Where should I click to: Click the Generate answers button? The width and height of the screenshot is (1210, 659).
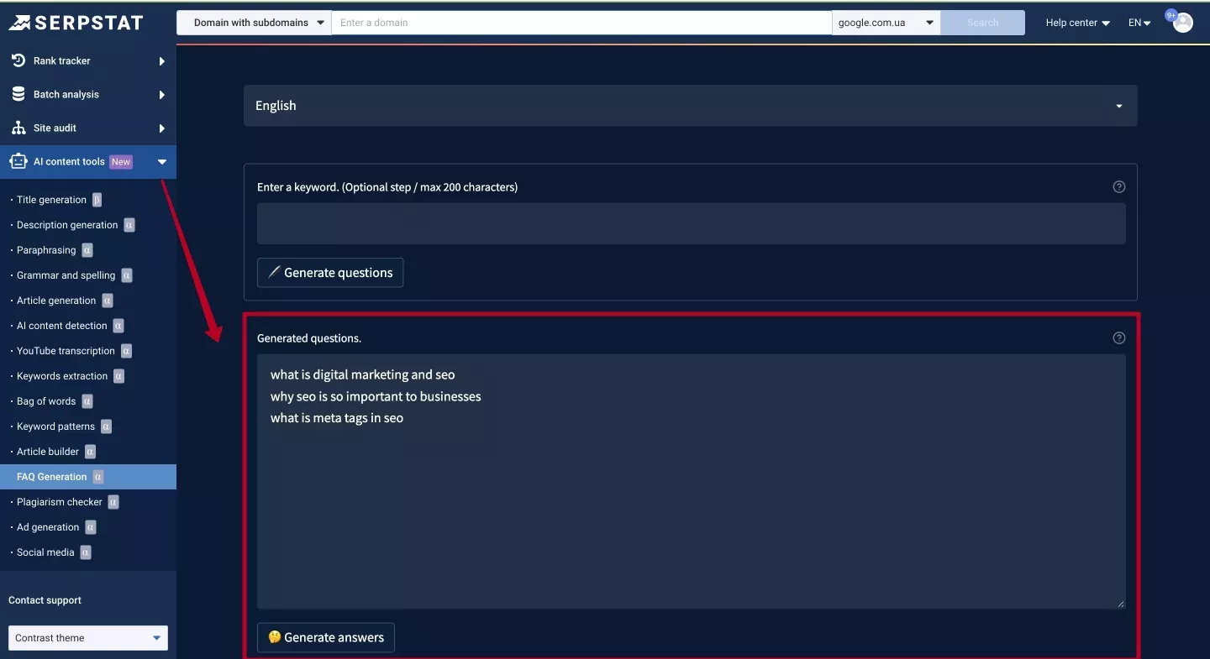[x=326, y=637]
